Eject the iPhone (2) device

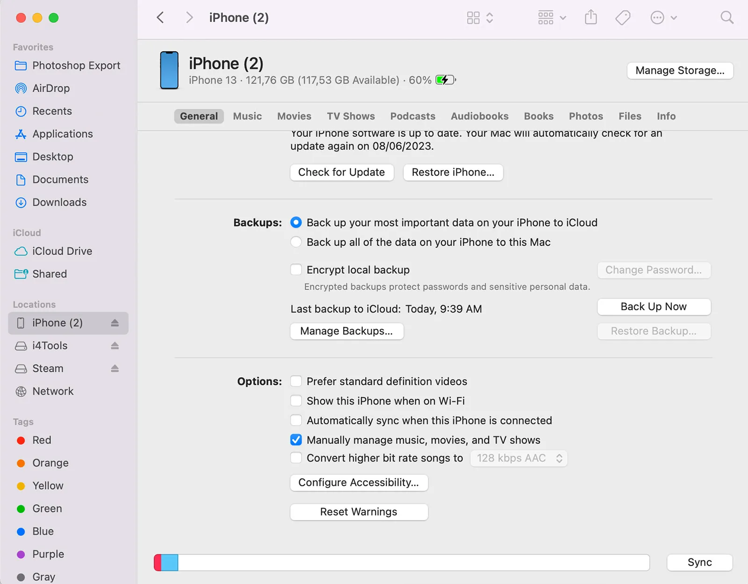coord(115,322)
